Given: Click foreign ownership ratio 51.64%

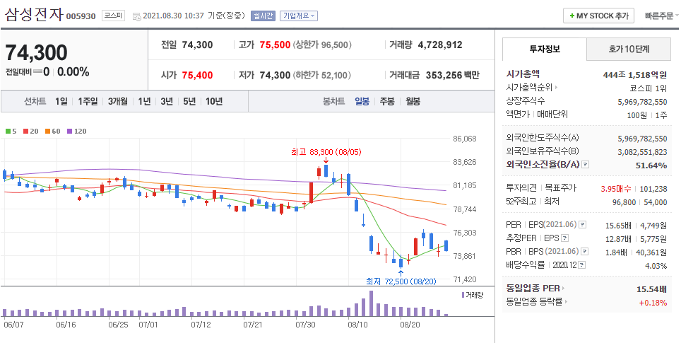Looking at the screenshot, I should [x=651, y=165].
